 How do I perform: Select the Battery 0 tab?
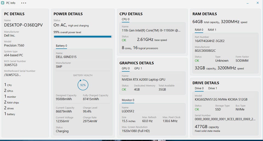coord(61,46)
